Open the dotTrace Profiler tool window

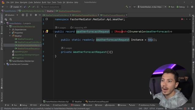click(60, 105)
